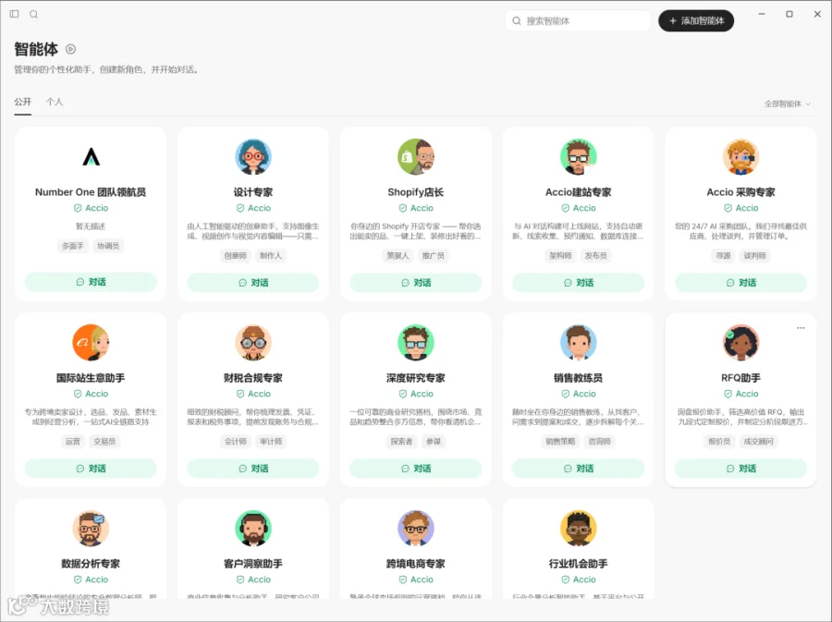The height and width of the screenshot is (622, 832).
Task: Click the 探索者 tag on 深度研究专家 card
Action: [402, 441]
